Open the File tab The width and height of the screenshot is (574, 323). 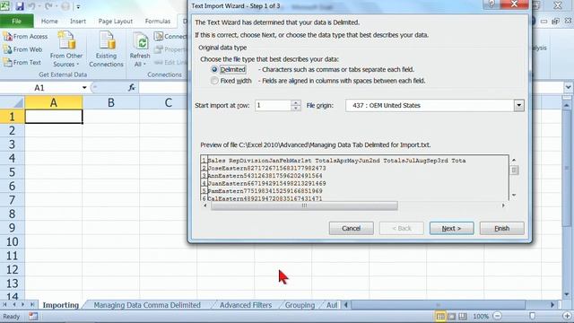[x=17, y=22]
